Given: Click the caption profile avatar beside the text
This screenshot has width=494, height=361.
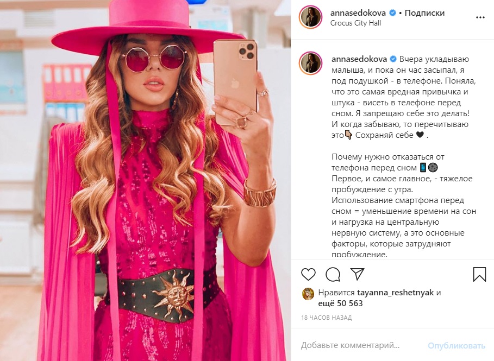Looking at the screenshot, I should click(x=311, y=64).
